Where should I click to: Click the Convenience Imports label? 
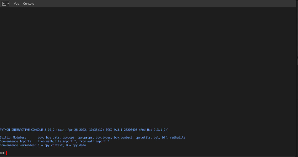(x=16, y=141)
